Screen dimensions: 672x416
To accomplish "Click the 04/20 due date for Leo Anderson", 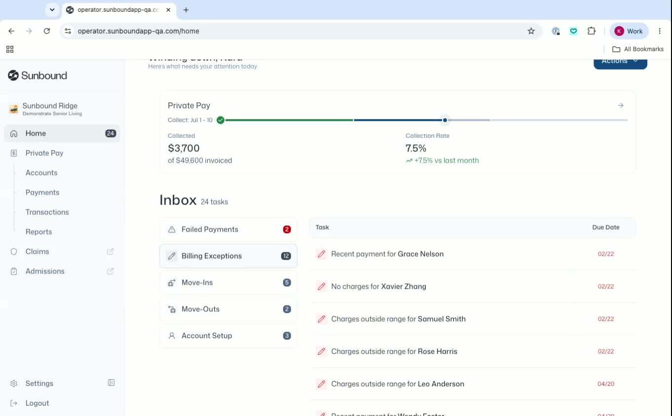I will (606, 384).
